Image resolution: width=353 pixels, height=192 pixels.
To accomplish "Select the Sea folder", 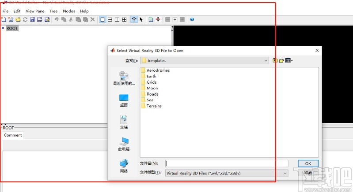I will (x=147, y=100).
